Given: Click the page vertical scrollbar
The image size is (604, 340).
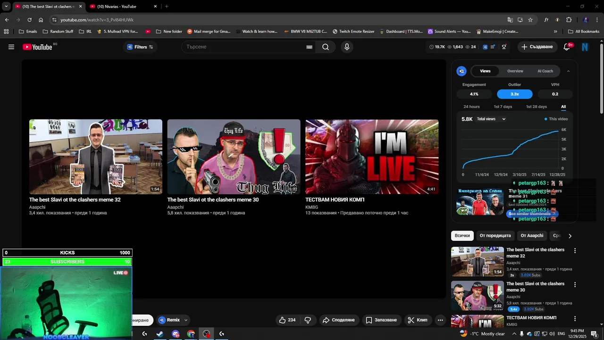Looking at the screenshot, I should tap(601, 78).
